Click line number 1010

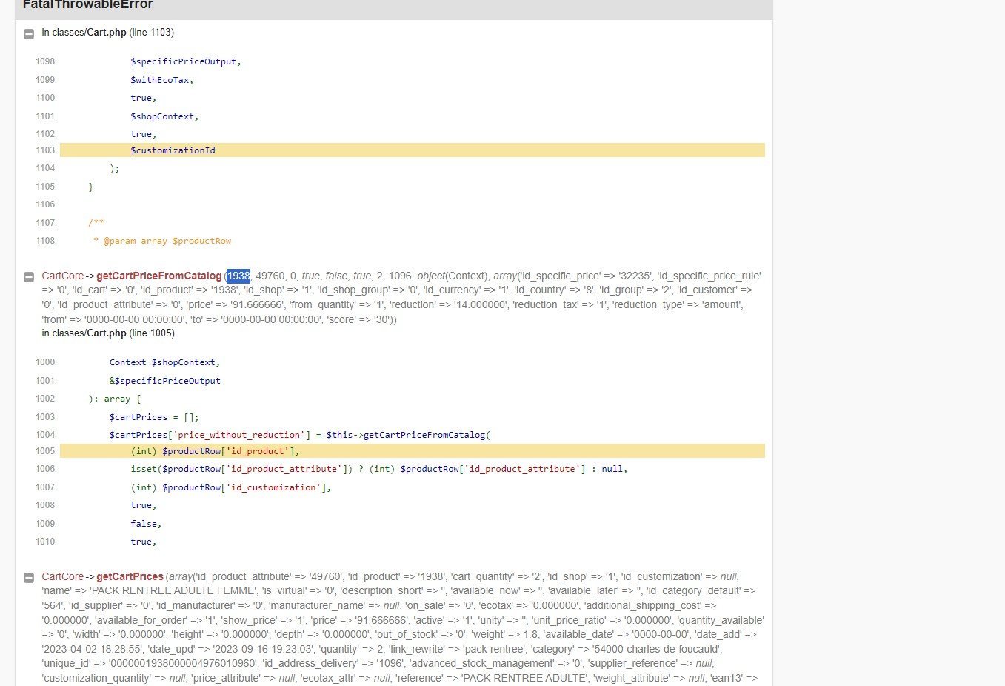point(46,542)
